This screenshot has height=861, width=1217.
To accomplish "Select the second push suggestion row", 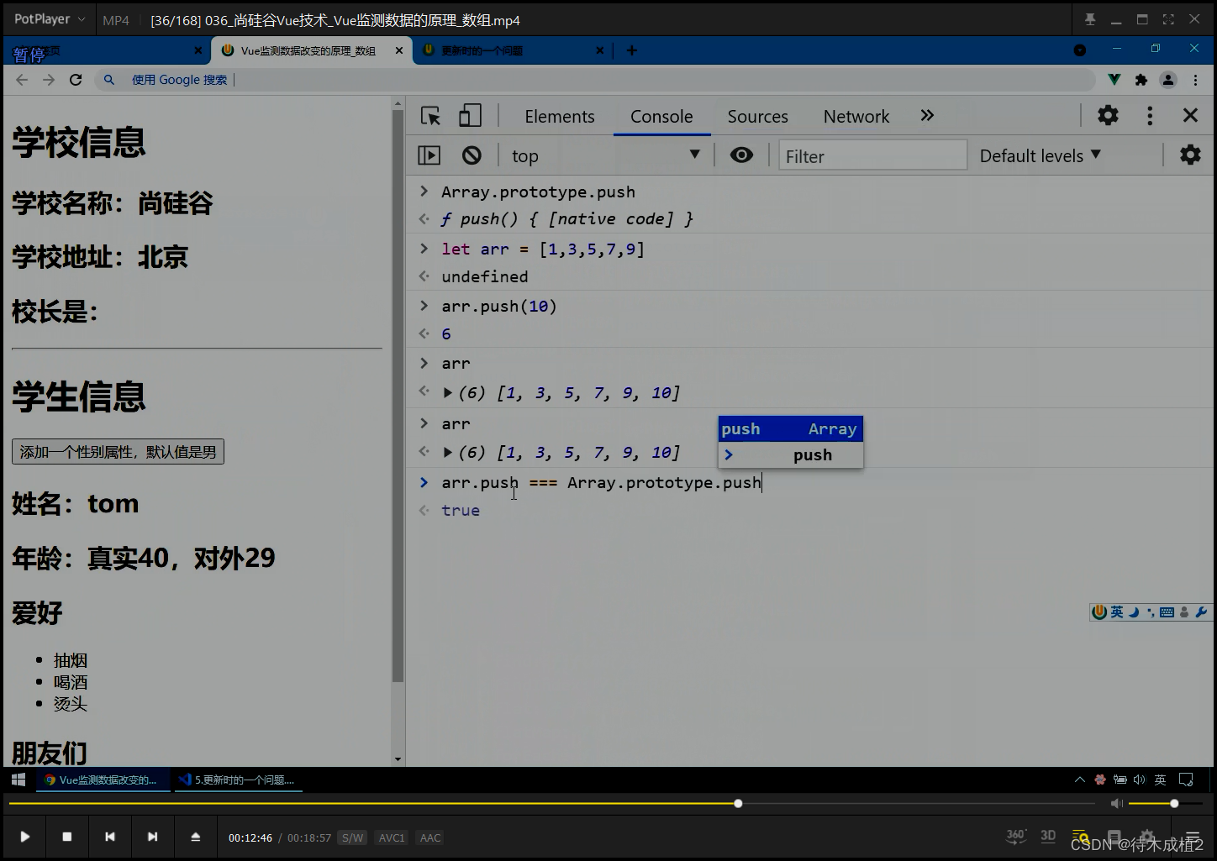I will (x=790, y=455).
